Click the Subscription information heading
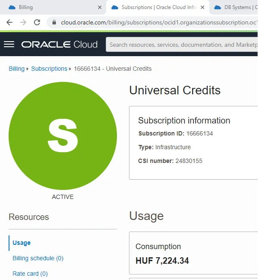The image size is (258, 280). pyautogui.click(x=184, y=120)
